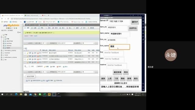
Task: Click the 儲存IP button
Action: [x=135, y=22]
